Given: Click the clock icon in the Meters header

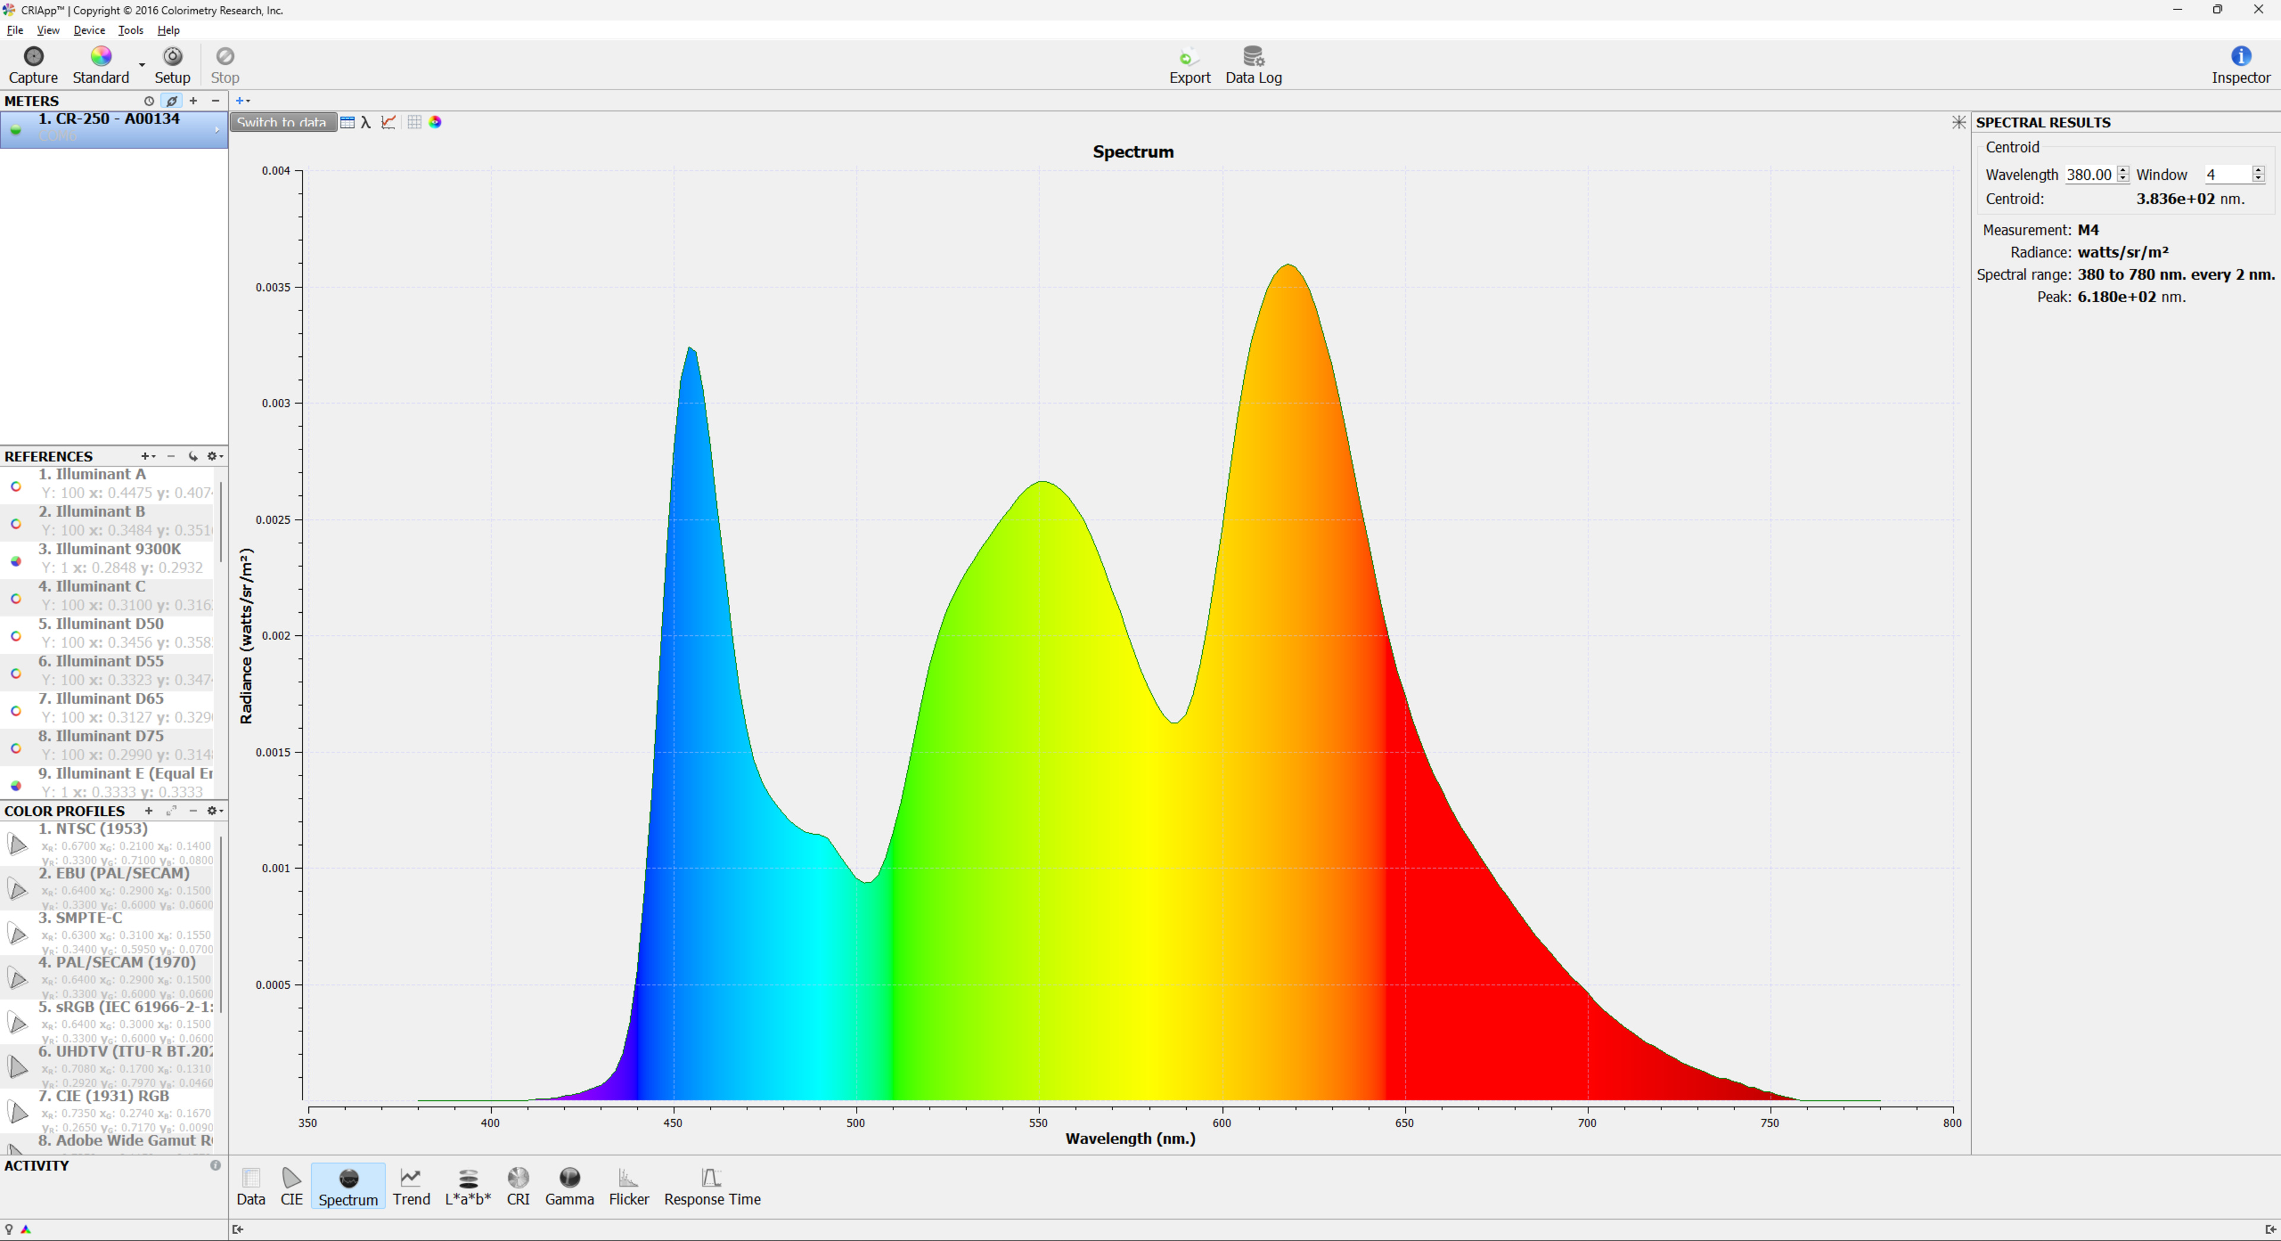Looking at the screenshot, I should point(149,101).
